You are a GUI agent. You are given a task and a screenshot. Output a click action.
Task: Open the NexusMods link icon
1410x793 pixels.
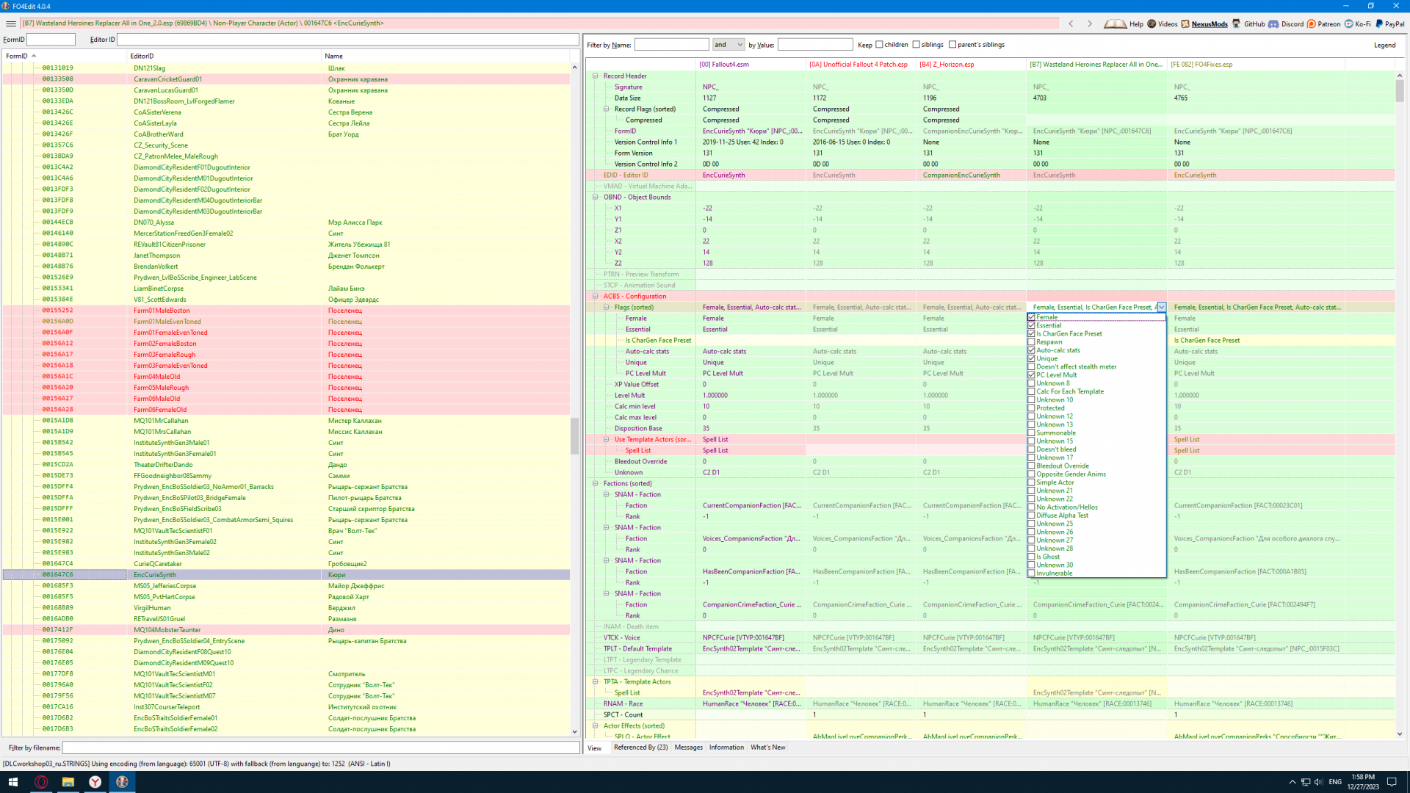[1185, 23]
